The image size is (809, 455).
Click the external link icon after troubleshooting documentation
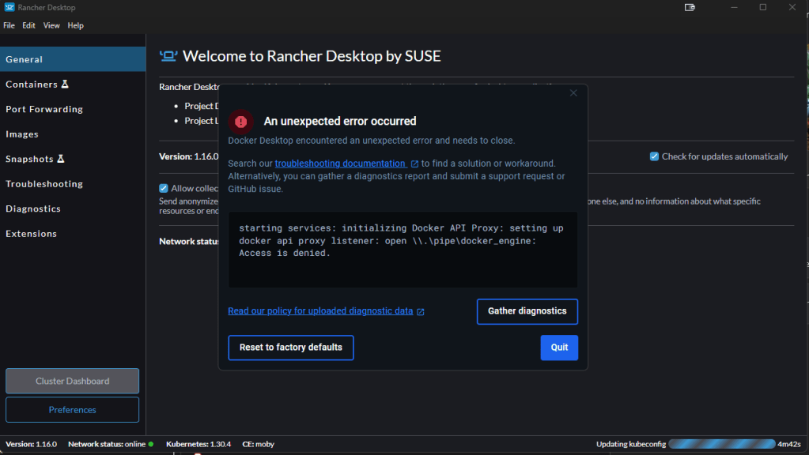click(x=414, y=164)
